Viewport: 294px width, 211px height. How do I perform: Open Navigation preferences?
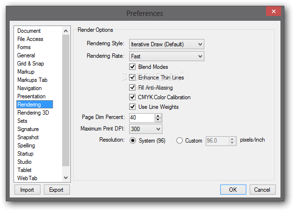click(x=29, y=88)
